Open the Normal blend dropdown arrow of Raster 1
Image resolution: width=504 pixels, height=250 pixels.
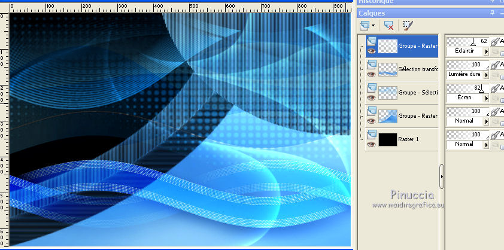point(486,145)
